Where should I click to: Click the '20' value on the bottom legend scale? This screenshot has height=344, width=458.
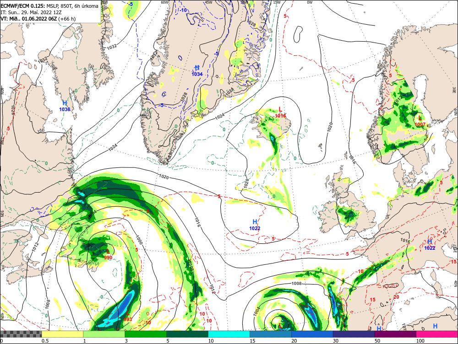pyautogui.click(x=294, y=341)
